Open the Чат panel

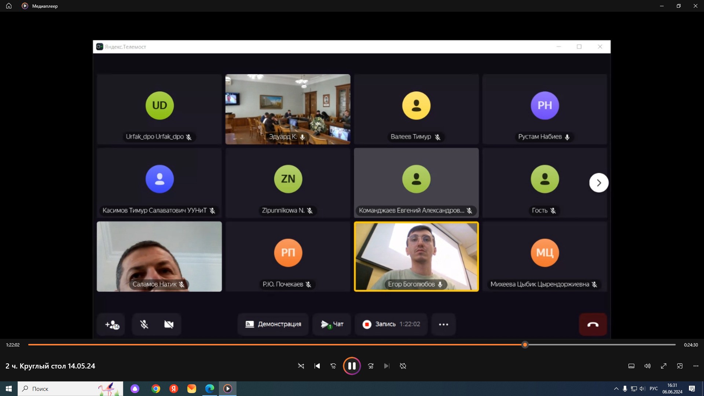point(332,324)
